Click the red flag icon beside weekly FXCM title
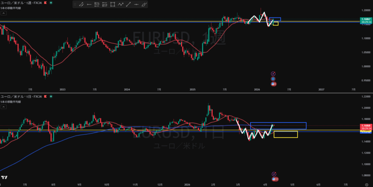This screenshot has height=187, width=373. pyautogui.click(x=45, y=3)
